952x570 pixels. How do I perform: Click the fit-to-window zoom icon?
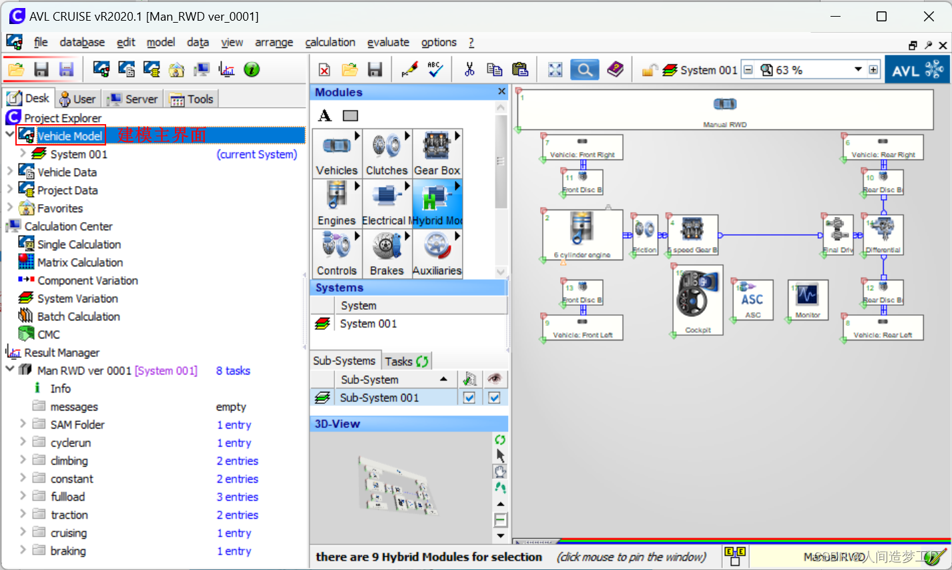coord(555,69)
